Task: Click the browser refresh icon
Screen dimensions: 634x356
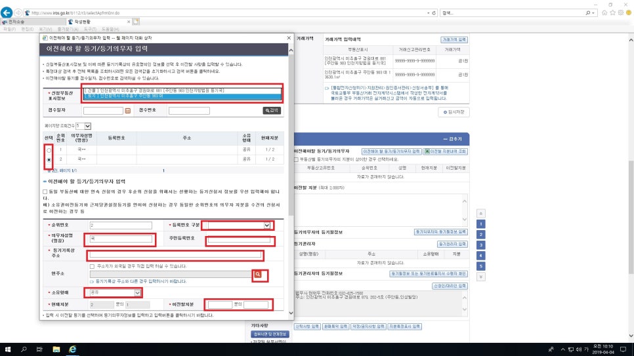Action: (434, 13)
